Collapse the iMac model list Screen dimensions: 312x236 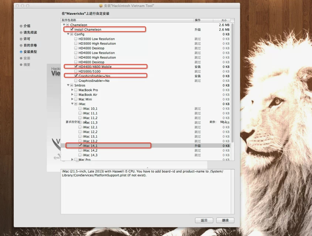(x=72, y=104)
